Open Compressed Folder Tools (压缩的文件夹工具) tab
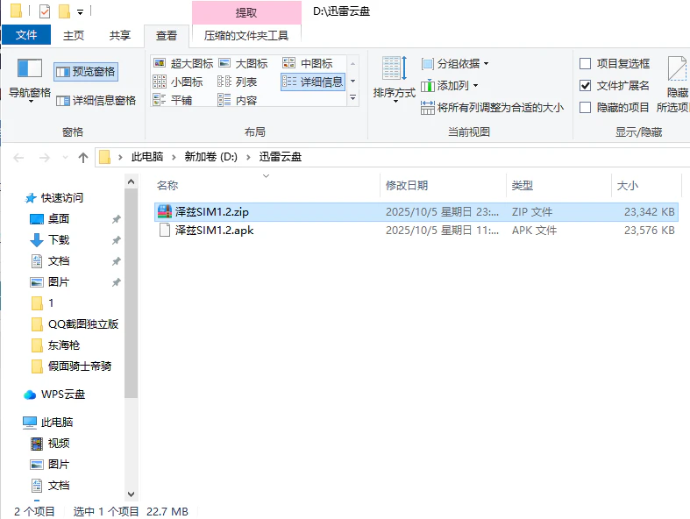690x519 pixels. (246, 36)
